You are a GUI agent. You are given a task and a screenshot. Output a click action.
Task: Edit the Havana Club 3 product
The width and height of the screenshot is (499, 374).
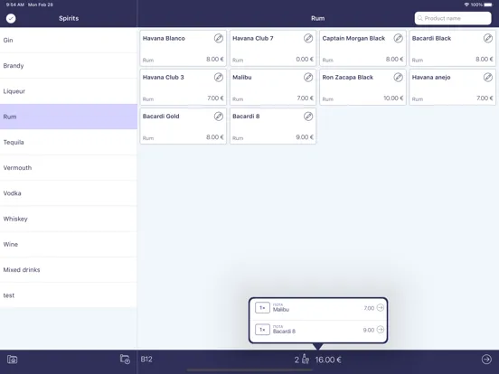pyautogui.click(x=219, y=78)
